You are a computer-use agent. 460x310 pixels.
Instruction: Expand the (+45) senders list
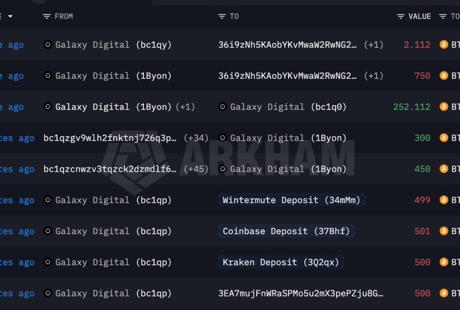point(195,169)
